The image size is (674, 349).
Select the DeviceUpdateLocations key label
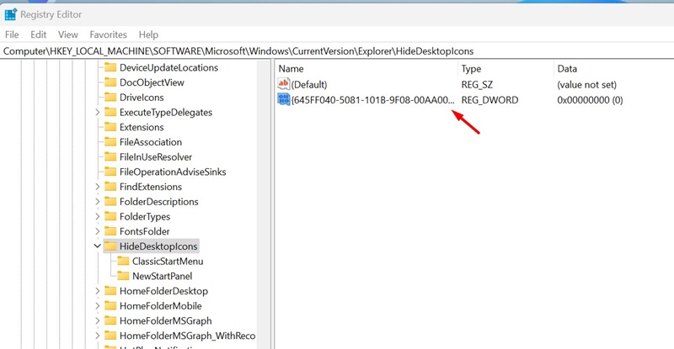coord(169,67)
